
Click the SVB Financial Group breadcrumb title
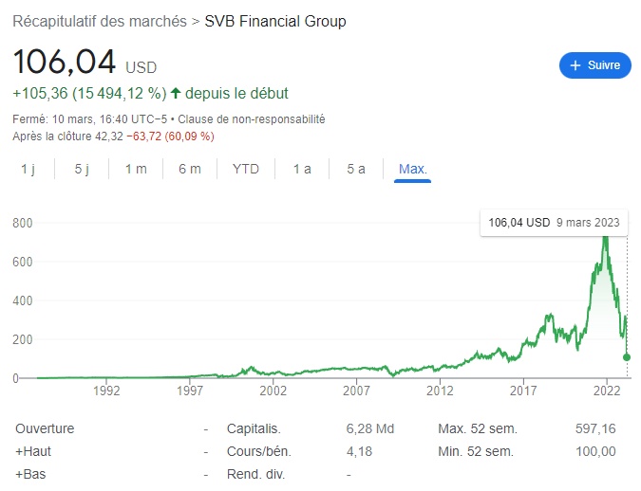point(275,21)
